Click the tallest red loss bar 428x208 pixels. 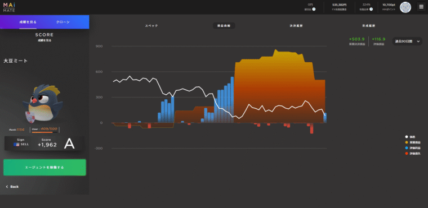pyautogui.click(x=312, y=128)
